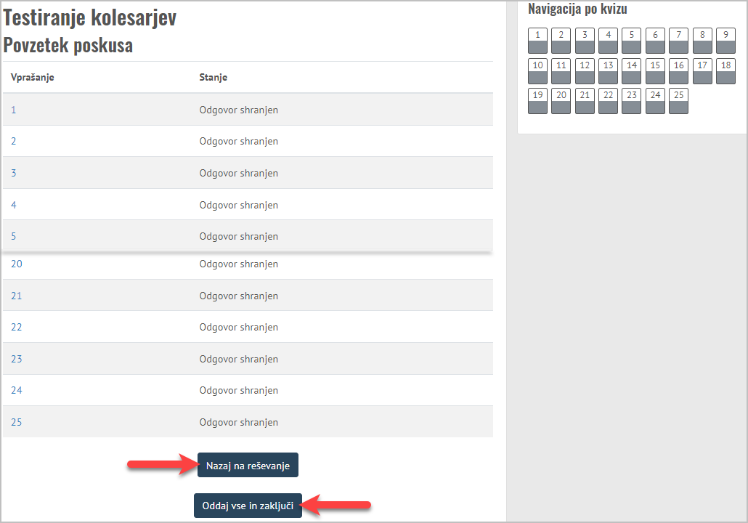The image size is (748, 523).
Task: Go to question 4 in quiz navigation
Action: click(608, 41)
